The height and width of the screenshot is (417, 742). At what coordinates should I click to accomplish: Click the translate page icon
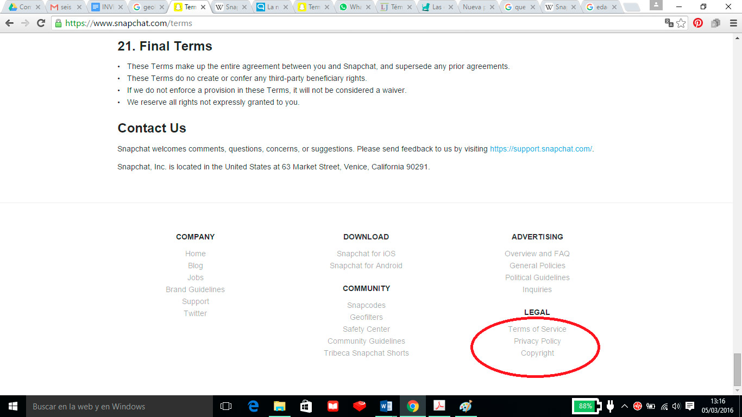pos(669,23)
